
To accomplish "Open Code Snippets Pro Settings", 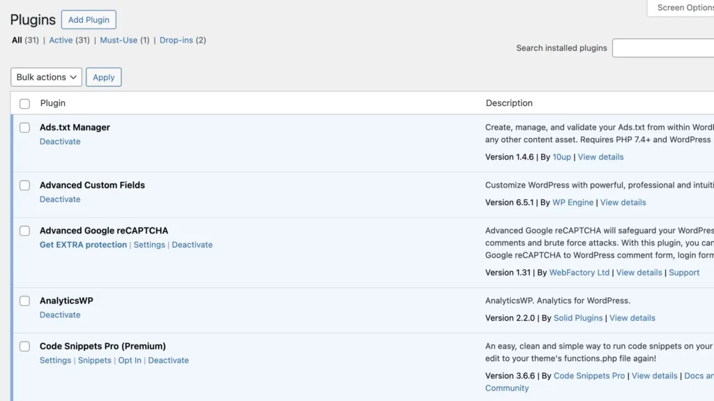I will pyautogui.click(x=56, y=361).
